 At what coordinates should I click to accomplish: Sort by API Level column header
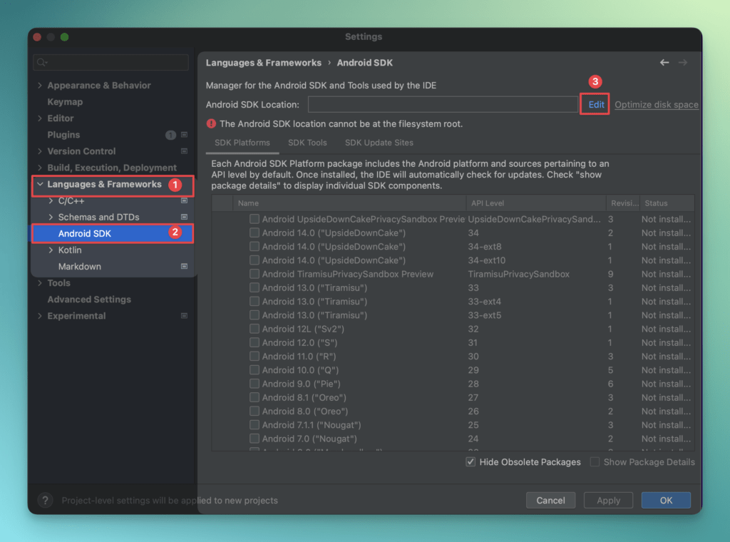(x=536, y=203)
